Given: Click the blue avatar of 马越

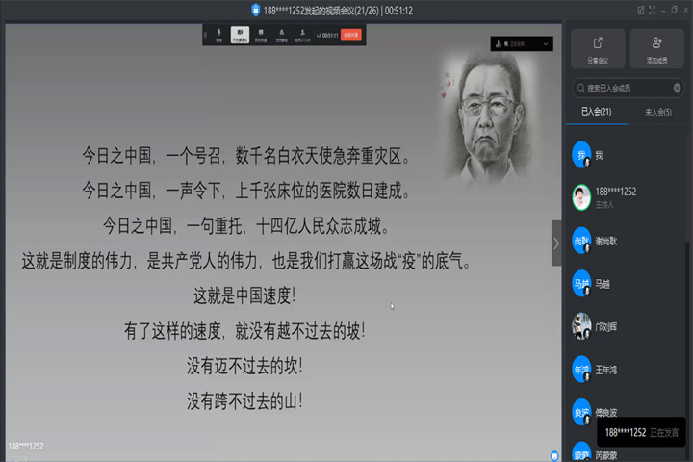Looking at the screenshot, I should point(581,284).
